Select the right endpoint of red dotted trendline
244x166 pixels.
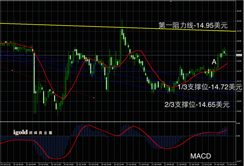pos(94,98)
